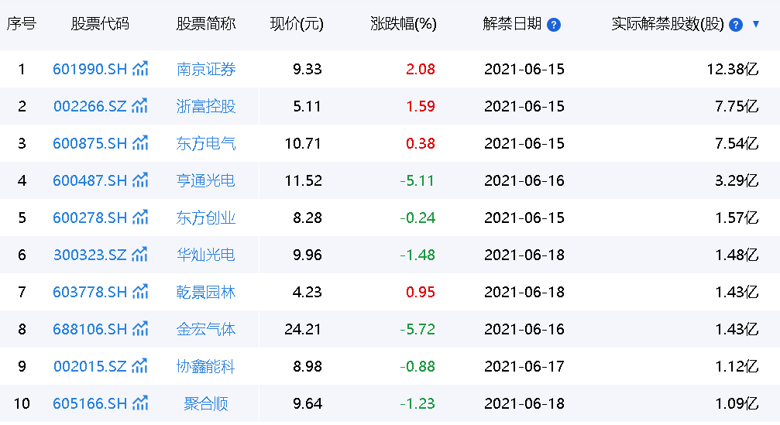Image resolution: width=780 pixels, height=425 pixels.
Task: Select 聚合顺's 2021-06-18 unlock date
Action: click(524, 403)
